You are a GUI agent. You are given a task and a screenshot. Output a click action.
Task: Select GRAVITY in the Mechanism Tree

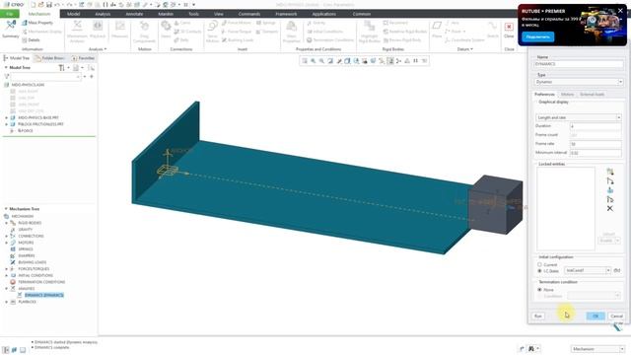click(25, 230)
